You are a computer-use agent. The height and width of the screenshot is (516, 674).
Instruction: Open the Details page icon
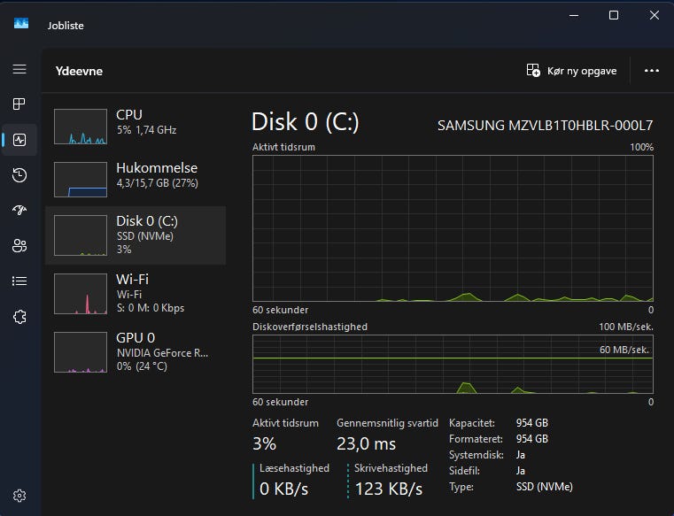point(19,281)
